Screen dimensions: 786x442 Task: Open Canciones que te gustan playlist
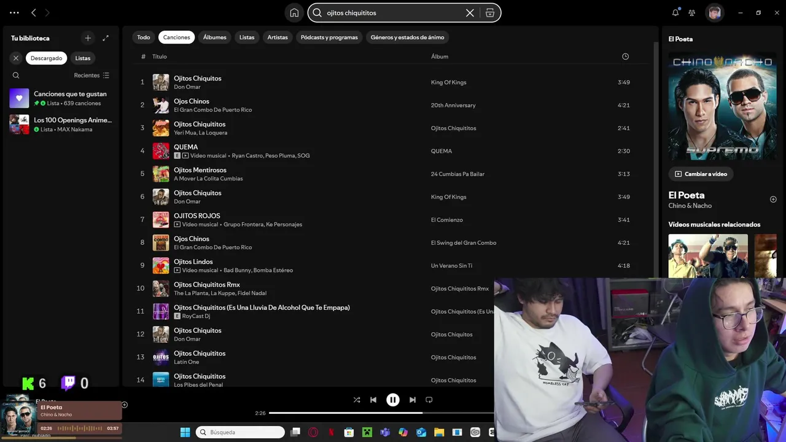(x=61, y=98)
